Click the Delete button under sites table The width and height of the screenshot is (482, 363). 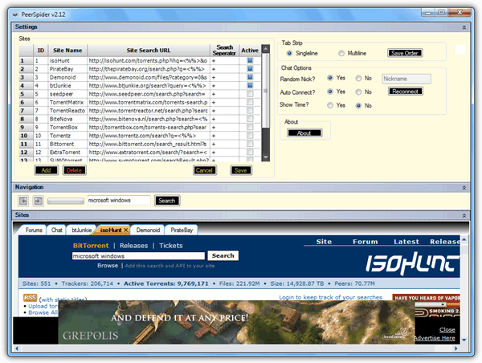coord(74,170)
